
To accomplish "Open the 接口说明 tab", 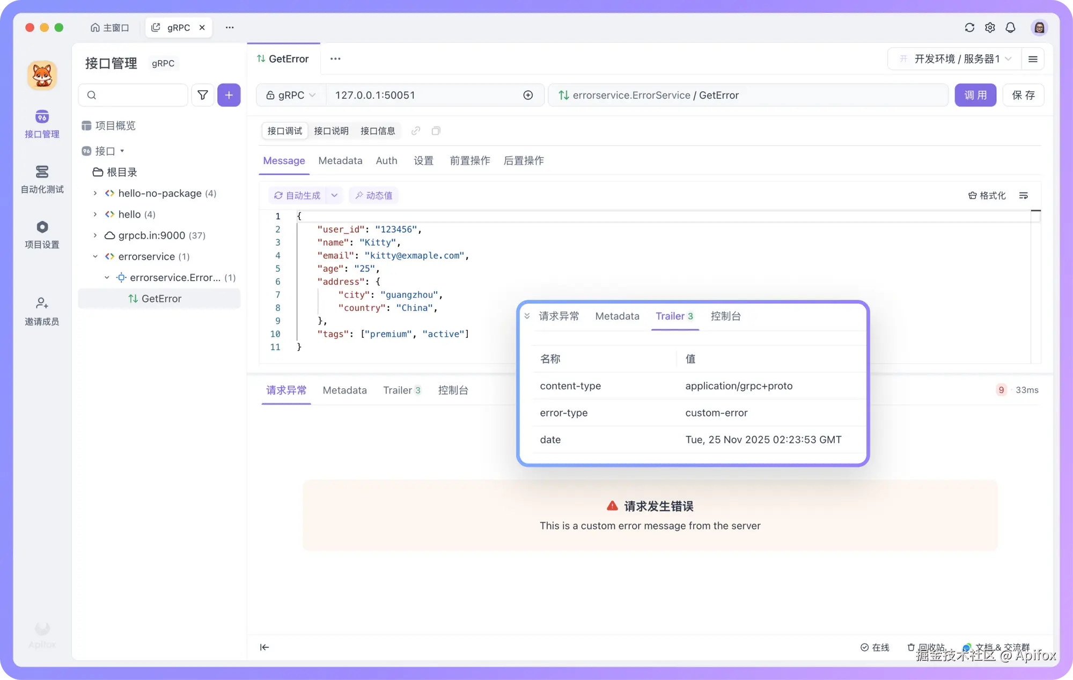I will (331, 131).
